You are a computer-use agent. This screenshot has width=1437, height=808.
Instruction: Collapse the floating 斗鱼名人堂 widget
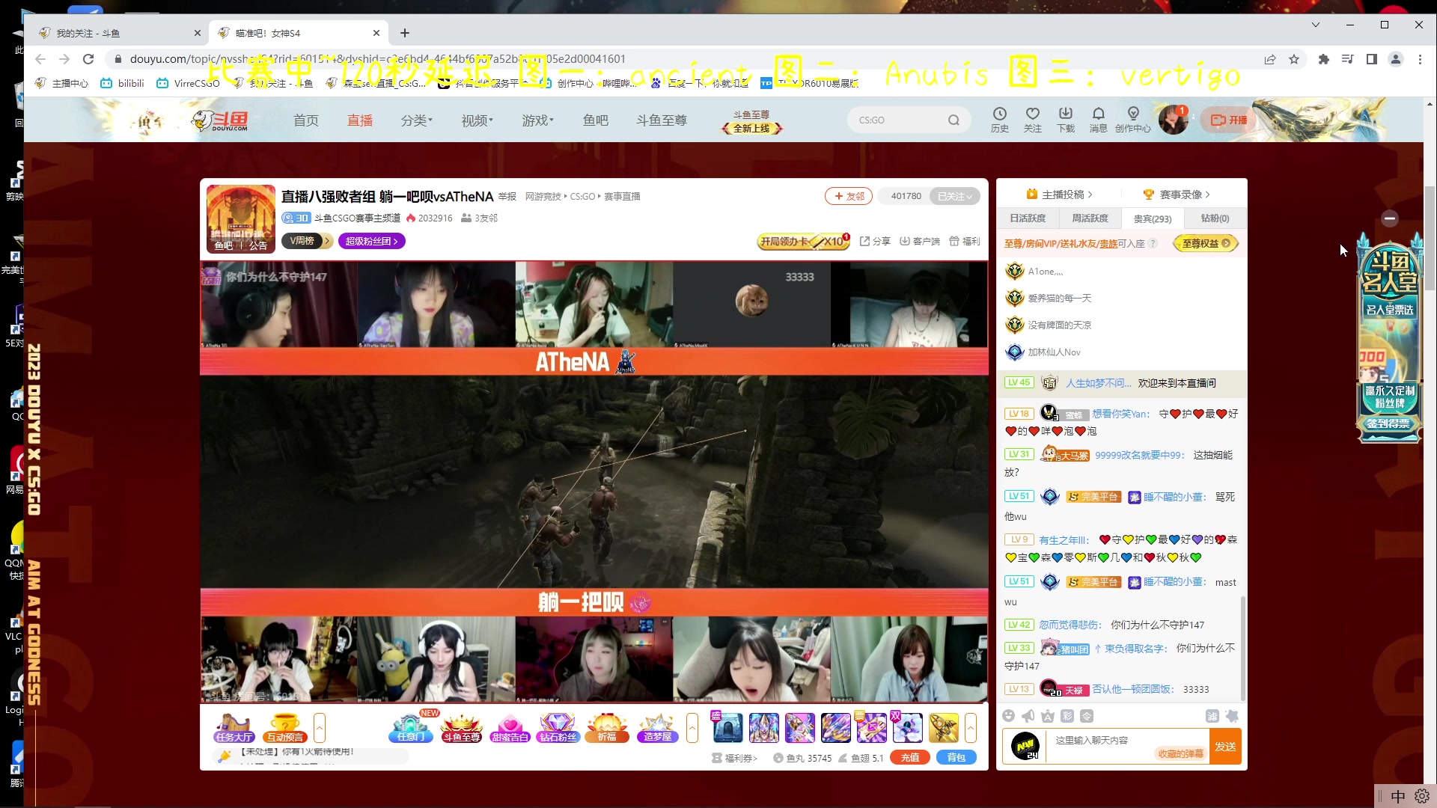pyautogui.click(x=1390, y=218)
